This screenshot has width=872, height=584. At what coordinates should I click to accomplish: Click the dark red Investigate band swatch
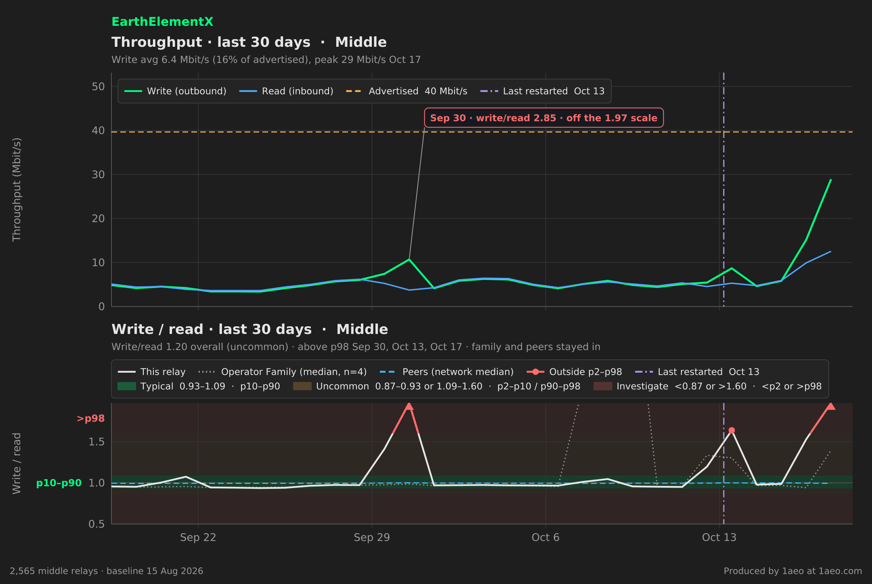(x=603, y=386)
